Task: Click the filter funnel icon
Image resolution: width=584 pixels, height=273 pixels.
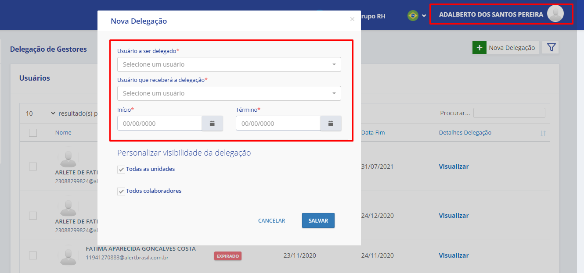Action: 551,48
